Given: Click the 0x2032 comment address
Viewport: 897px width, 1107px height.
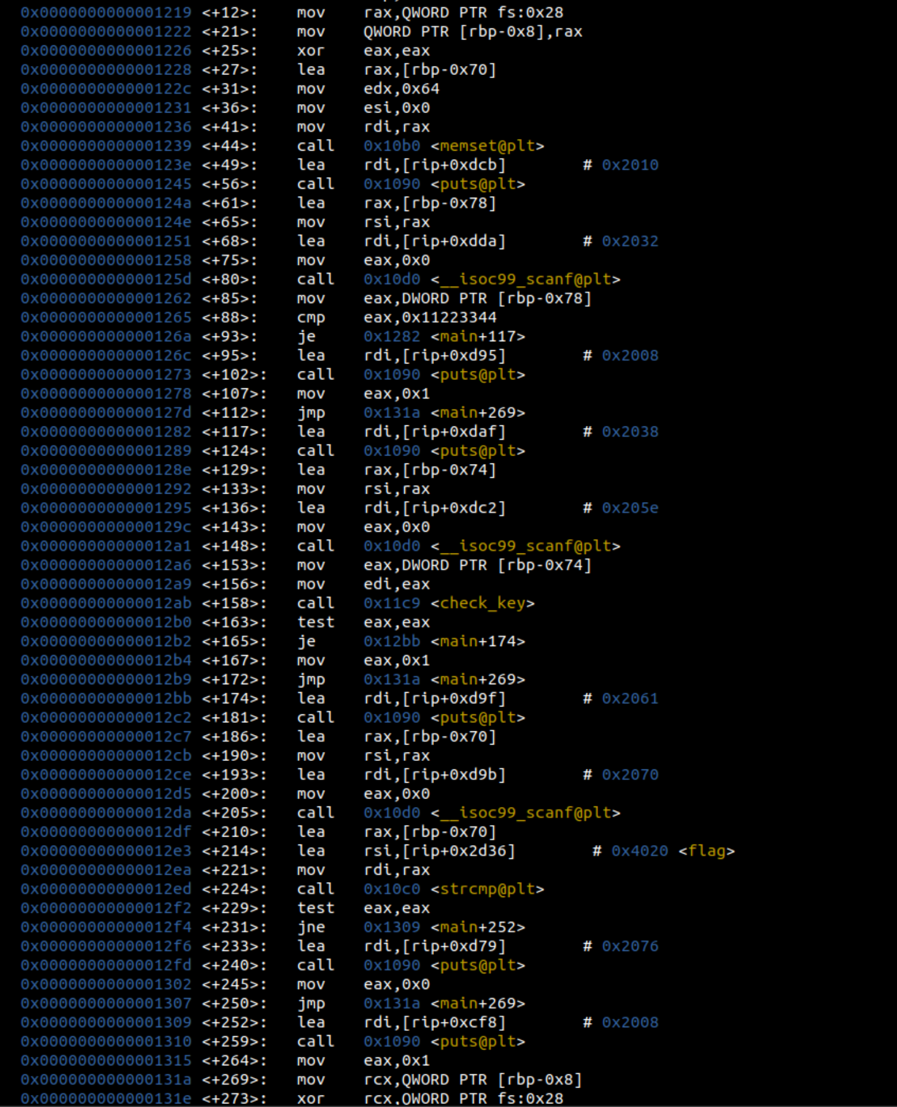Looking at the screenshot, I should point(630,241).
